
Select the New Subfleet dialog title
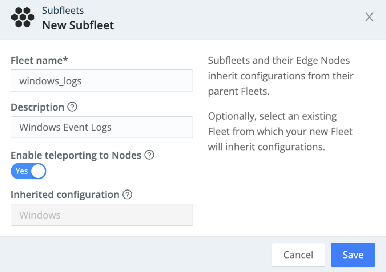79,25
